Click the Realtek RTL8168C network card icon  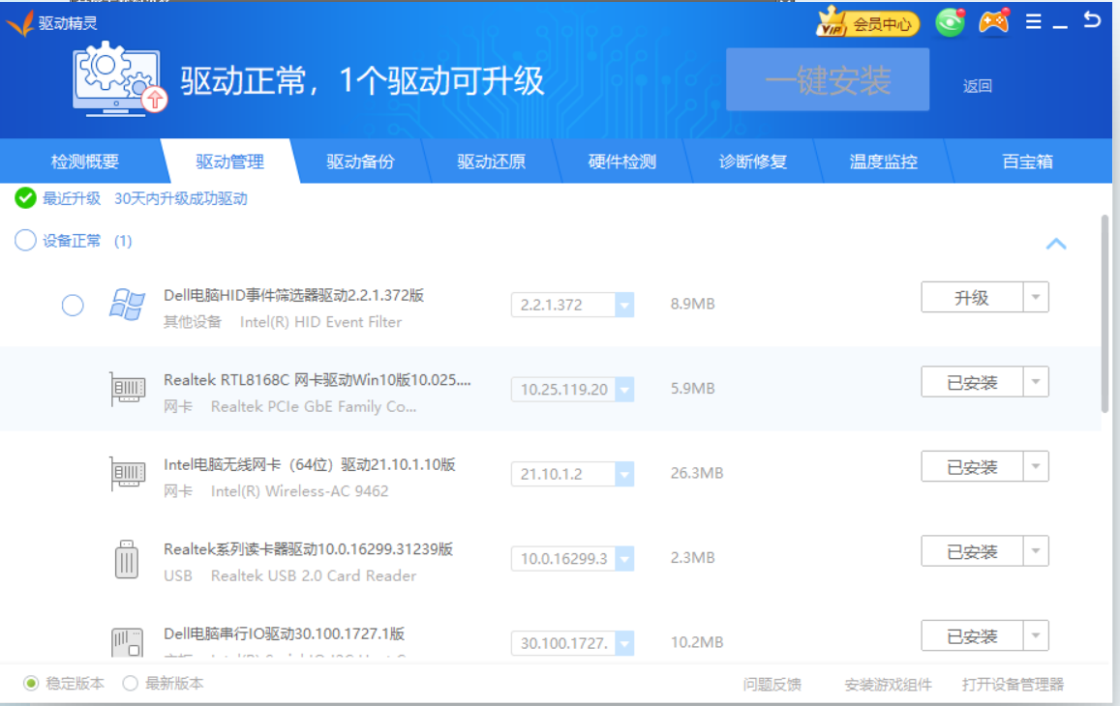[127, 390]
